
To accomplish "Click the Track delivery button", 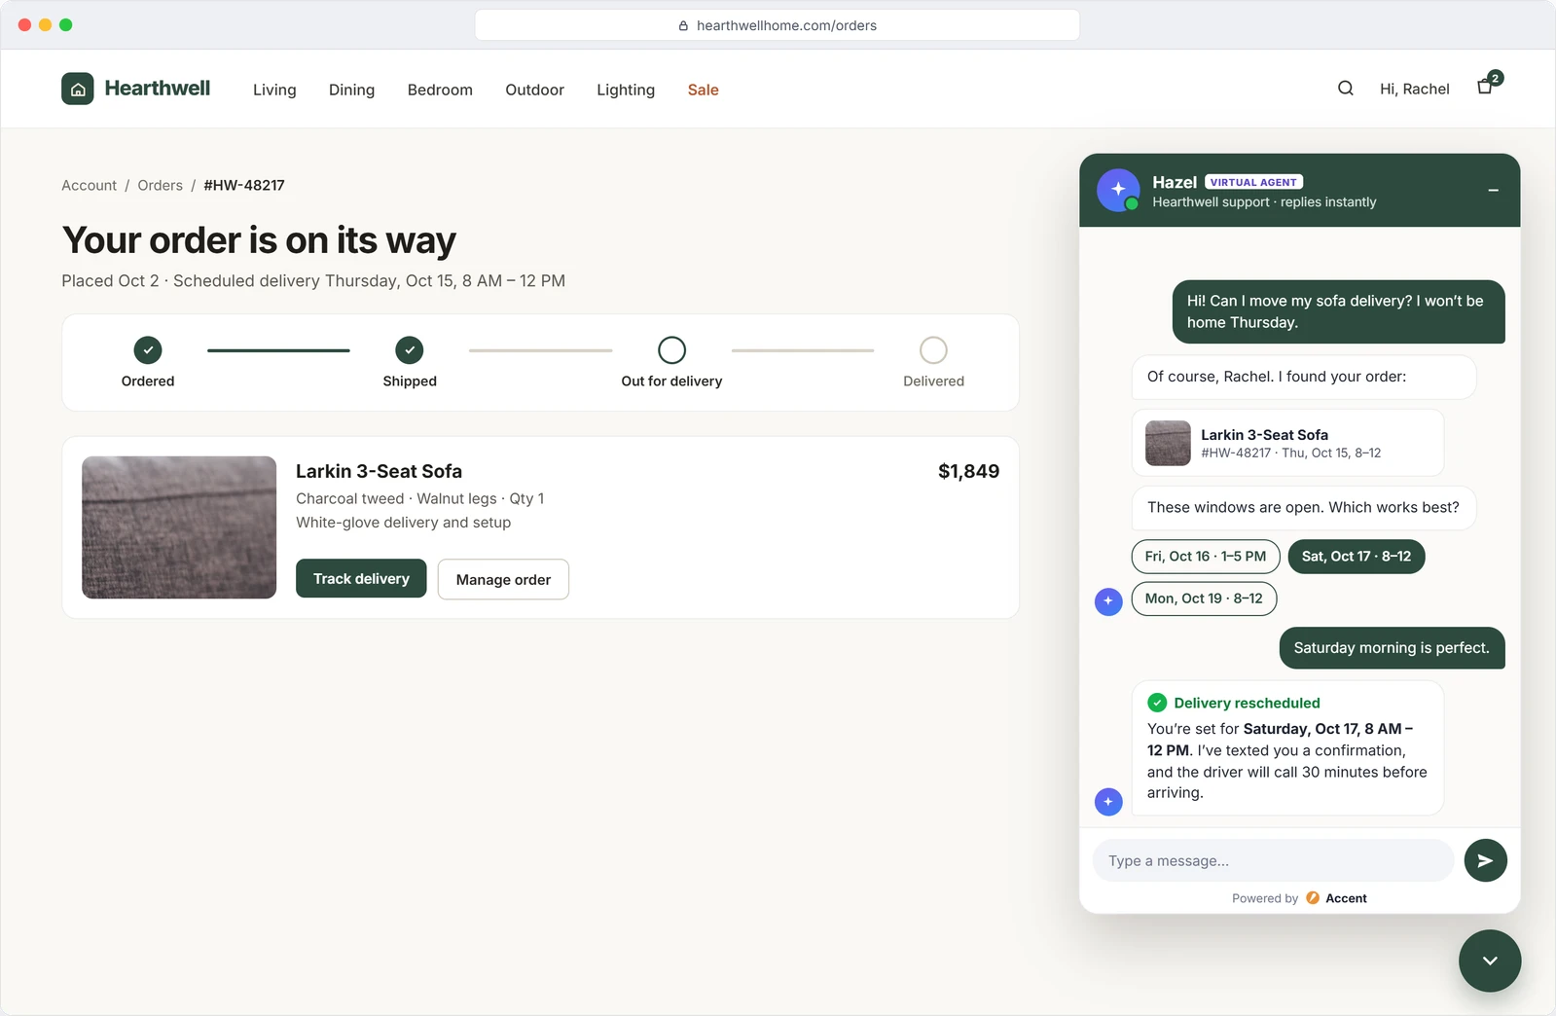I will (361, 578).
